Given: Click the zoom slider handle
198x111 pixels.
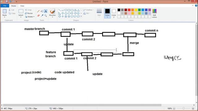Looking at the screenshot, I should 183,108.
